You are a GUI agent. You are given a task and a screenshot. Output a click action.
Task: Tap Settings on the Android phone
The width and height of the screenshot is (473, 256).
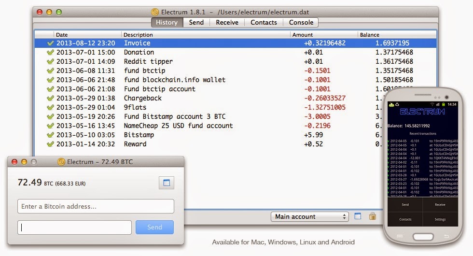440,219
